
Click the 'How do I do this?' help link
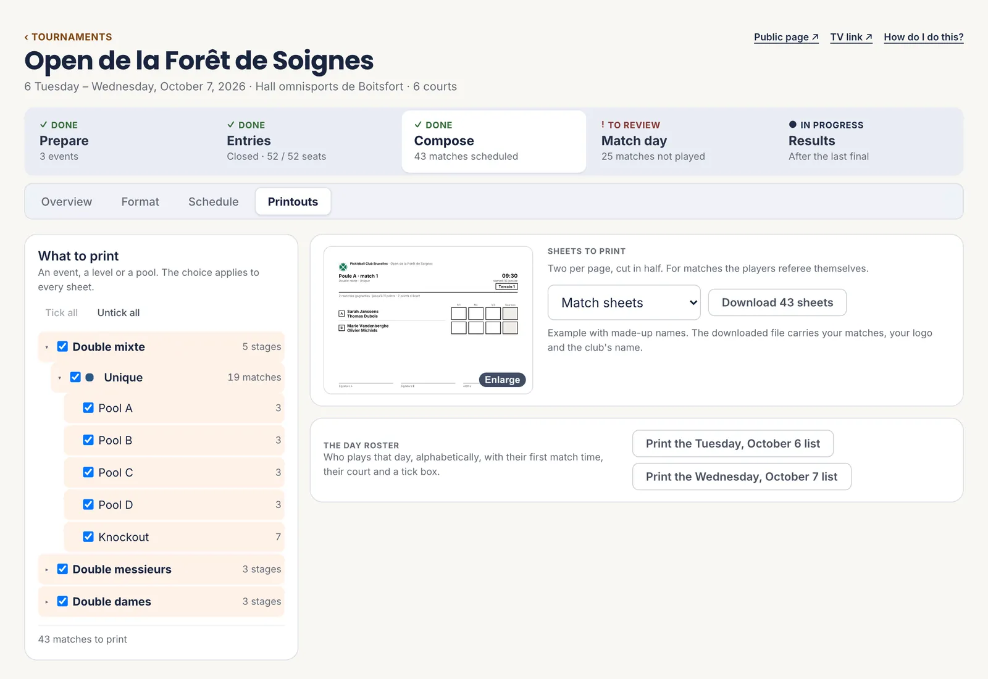point(923,37)
